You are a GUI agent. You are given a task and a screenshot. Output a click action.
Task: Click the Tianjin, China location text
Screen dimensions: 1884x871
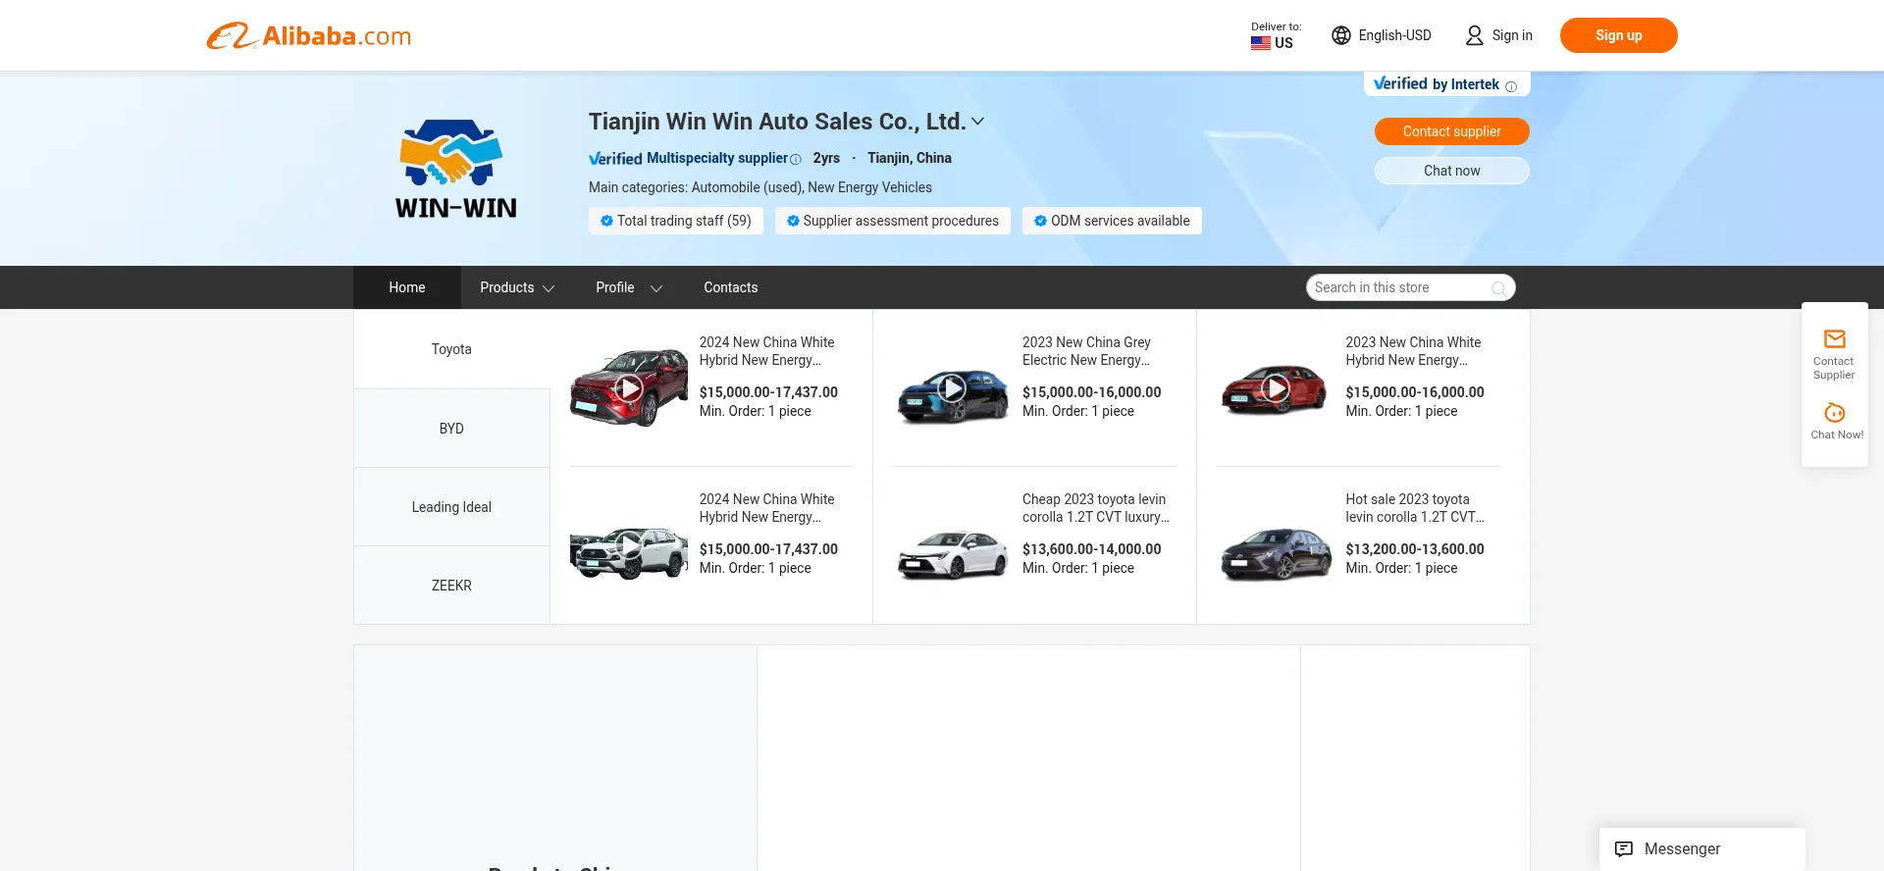tap(910, 158)
